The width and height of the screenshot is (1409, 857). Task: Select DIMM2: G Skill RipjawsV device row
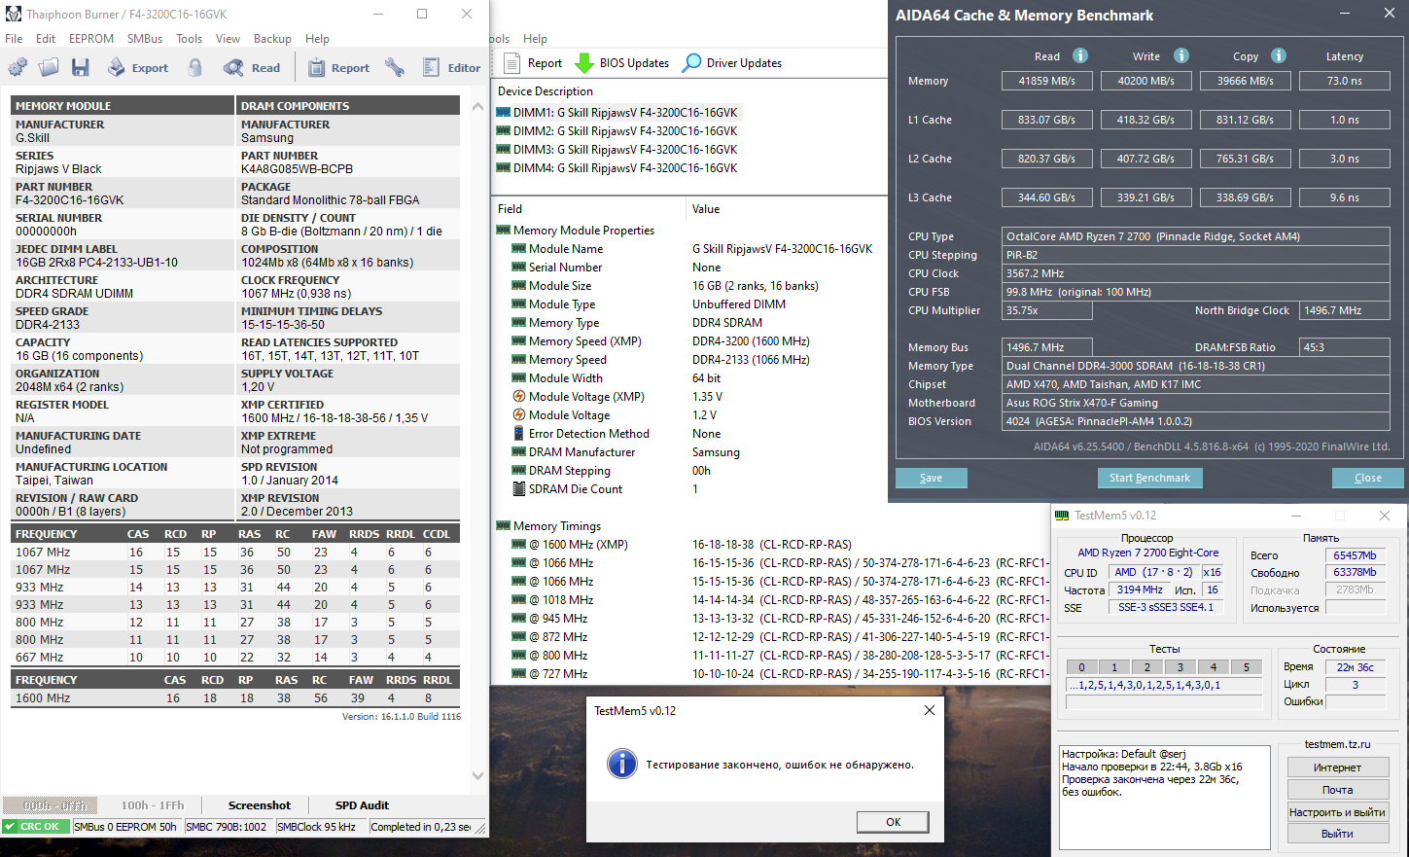pos(617,130)
